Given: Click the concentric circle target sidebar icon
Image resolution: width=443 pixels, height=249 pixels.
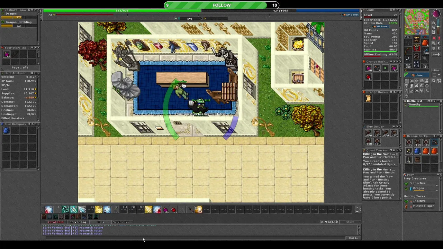Looking at the screenshot, I should (427, 85).
